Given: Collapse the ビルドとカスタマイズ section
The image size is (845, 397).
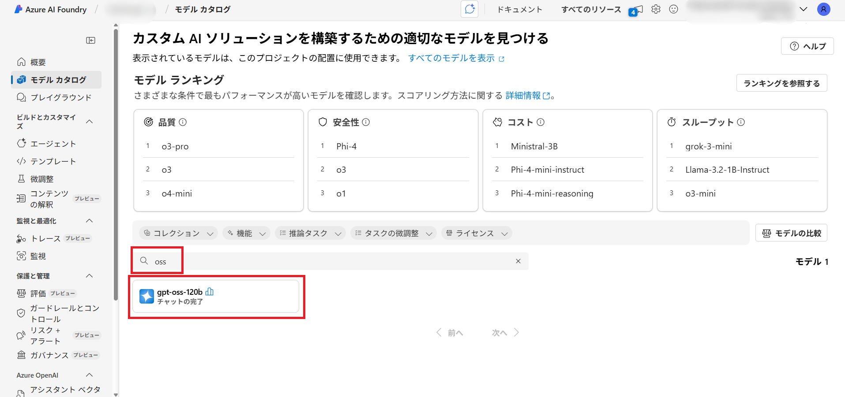Looking at the screenshot, I should 89,122.
